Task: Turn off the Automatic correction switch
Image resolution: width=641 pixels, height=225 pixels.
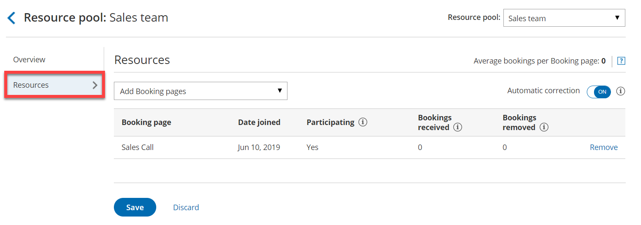Action: 599,92
